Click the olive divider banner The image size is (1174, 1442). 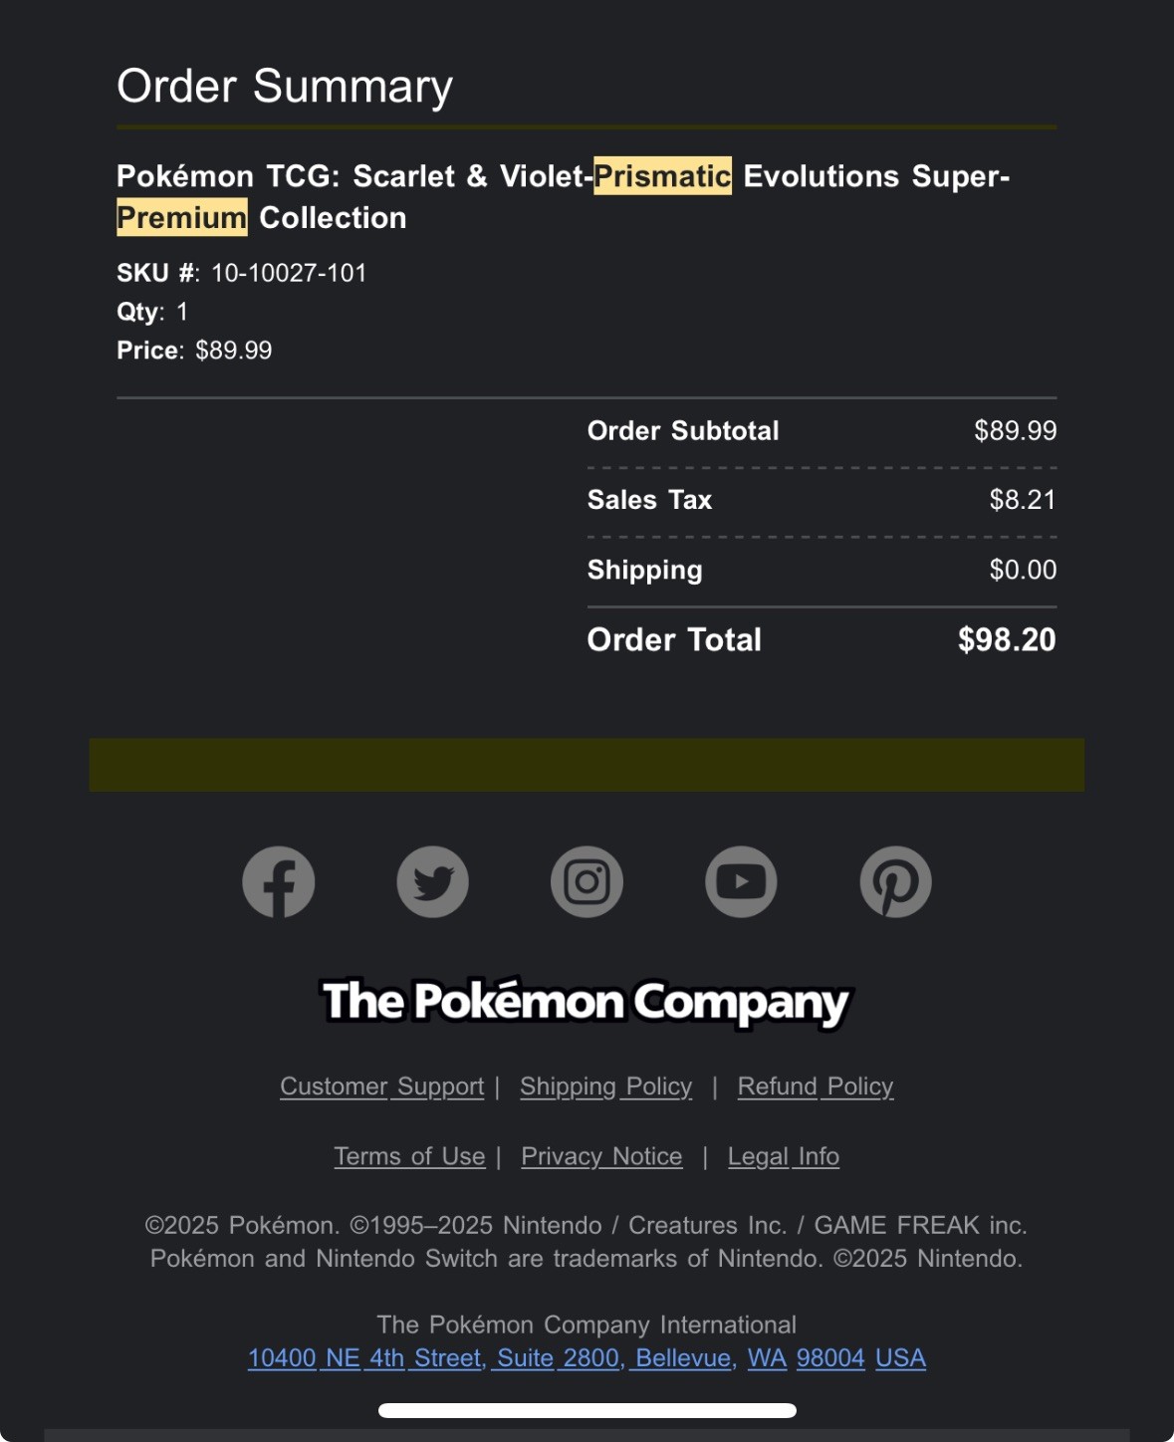(x=587, y=765)
